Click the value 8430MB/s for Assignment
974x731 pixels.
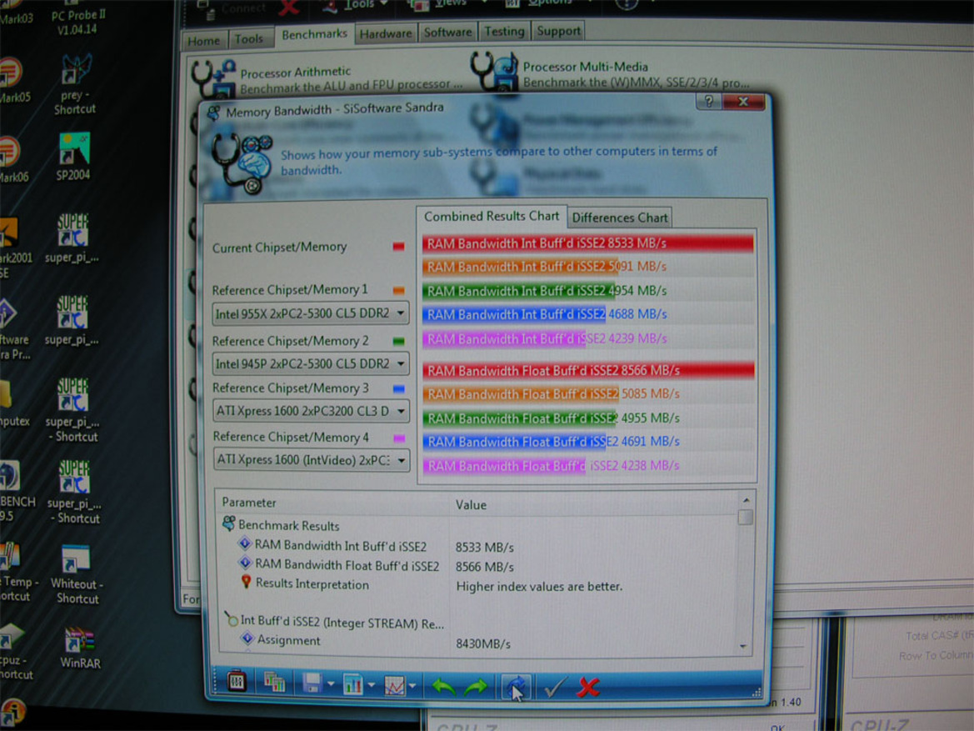482,644
